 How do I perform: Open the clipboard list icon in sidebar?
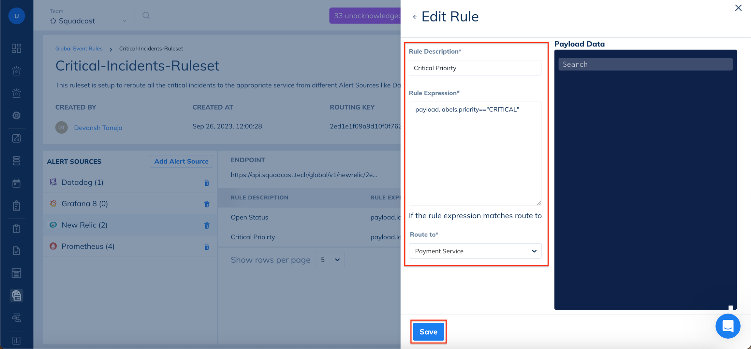16,206
